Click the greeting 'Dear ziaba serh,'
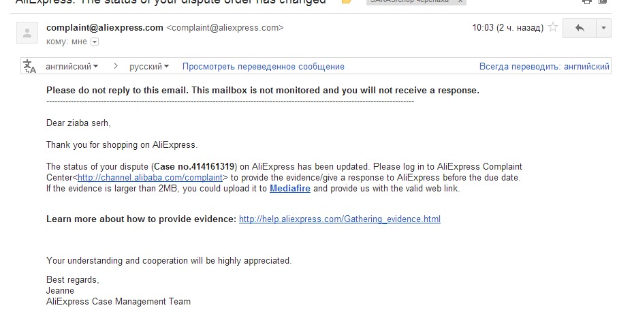Image resolution: width=617 pixels, height=312 pixels. pos(78,123)
